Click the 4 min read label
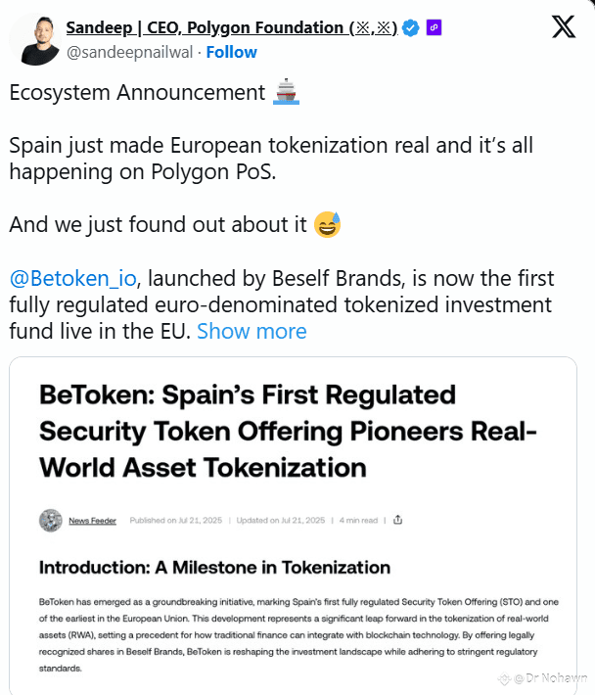The image size is (595, 695). click(356, 520)
